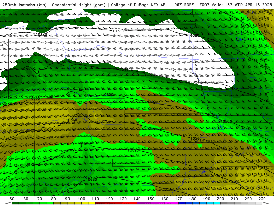Click the 60 value on the color bar
Screen dimensions: 274x205
[x=26, y=199]
